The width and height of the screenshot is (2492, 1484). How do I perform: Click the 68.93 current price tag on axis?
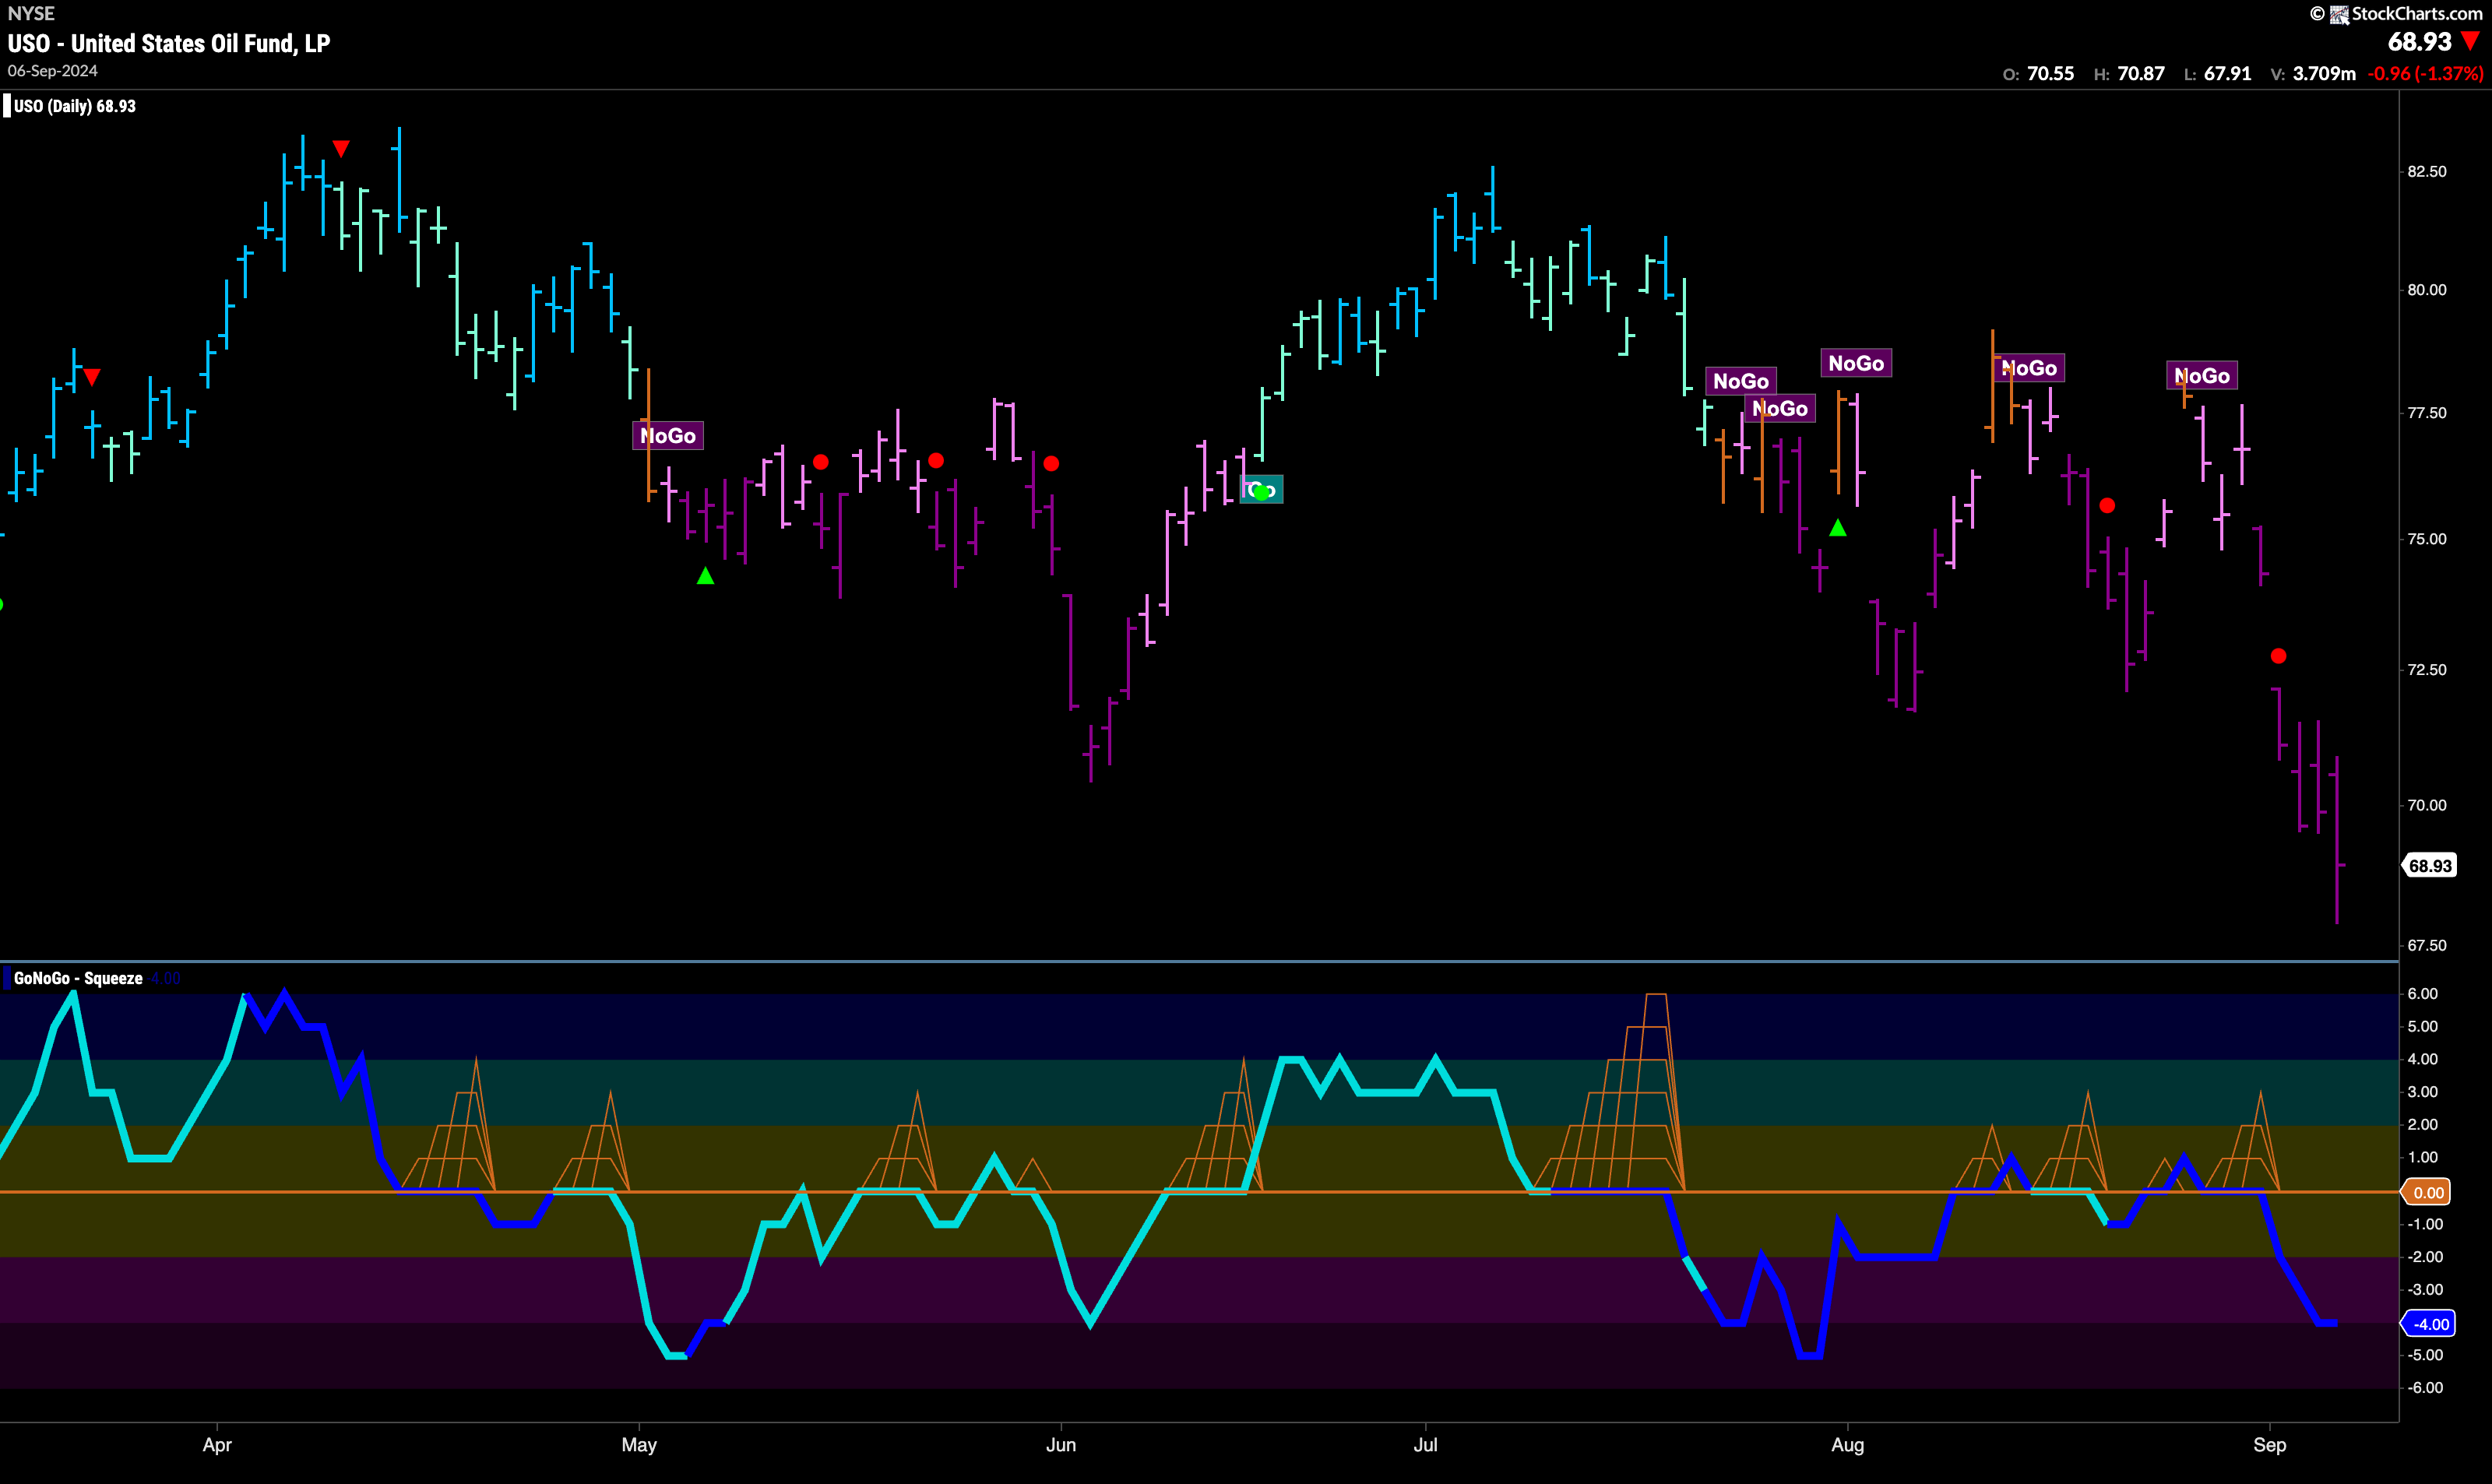point(2429,866)
